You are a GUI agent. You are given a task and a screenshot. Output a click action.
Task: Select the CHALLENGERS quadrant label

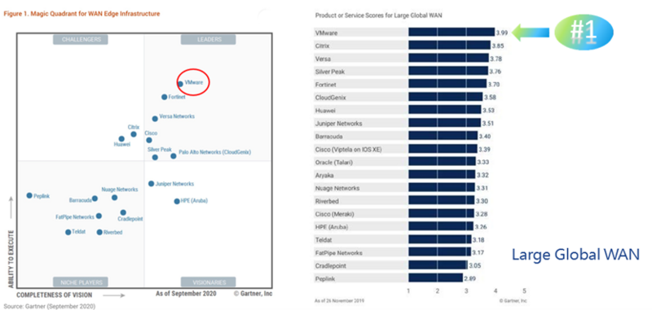[81, 39]
